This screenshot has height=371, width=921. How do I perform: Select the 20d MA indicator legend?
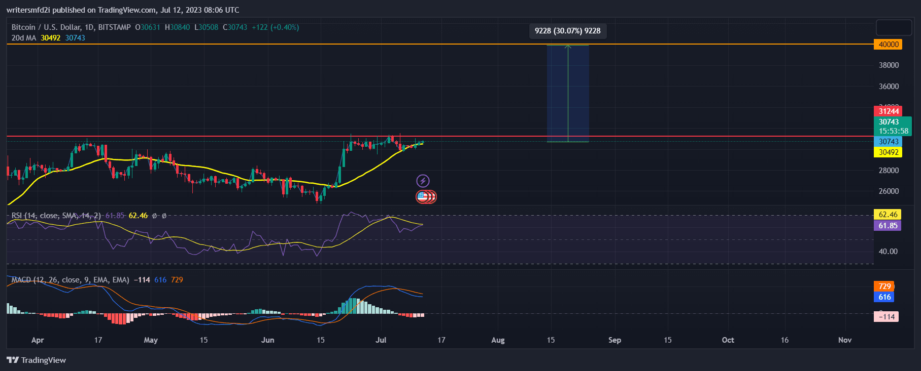pyautogui.click(x=24, y=38)
